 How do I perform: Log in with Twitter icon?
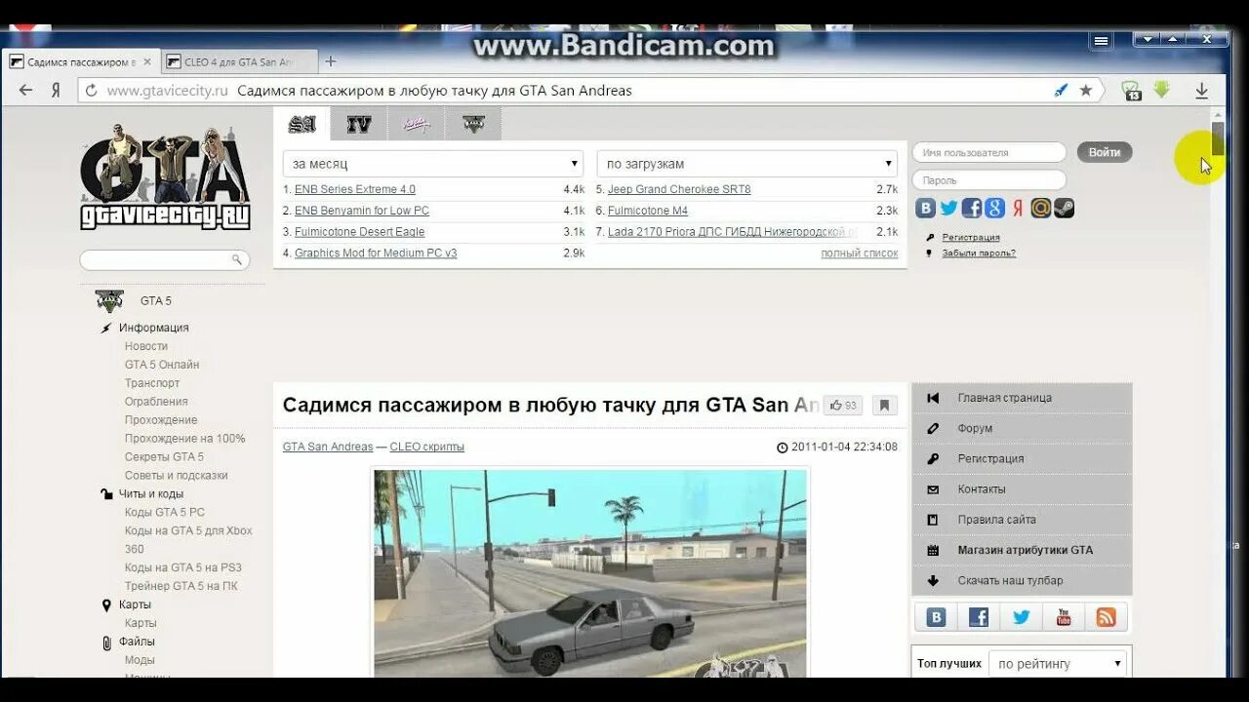pyautogui.click(x=948, y=208)
